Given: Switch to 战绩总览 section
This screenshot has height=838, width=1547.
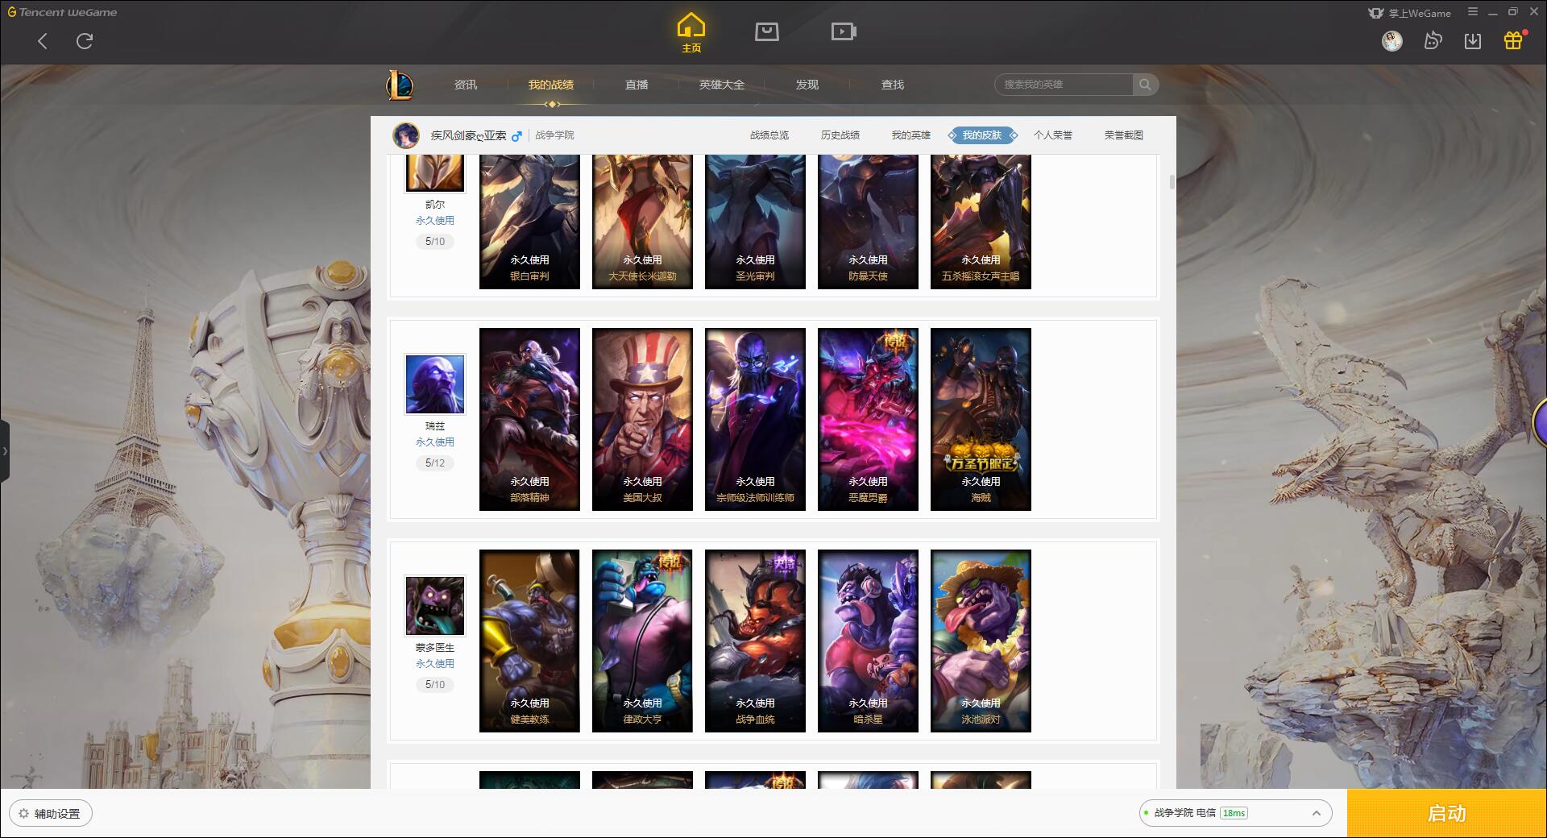Looking at the screenshot, I should point(769,135).
